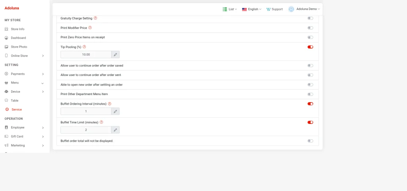Click the Marketing megaphone icon
This screenshot has height=191, width=407.
pos(6,145)
